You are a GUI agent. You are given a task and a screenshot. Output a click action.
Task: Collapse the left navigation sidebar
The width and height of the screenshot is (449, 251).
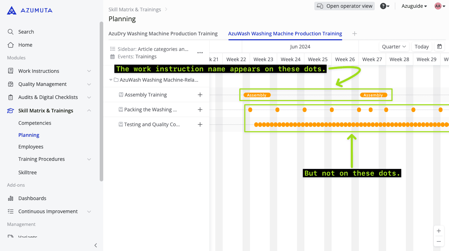tap(95, 245)
